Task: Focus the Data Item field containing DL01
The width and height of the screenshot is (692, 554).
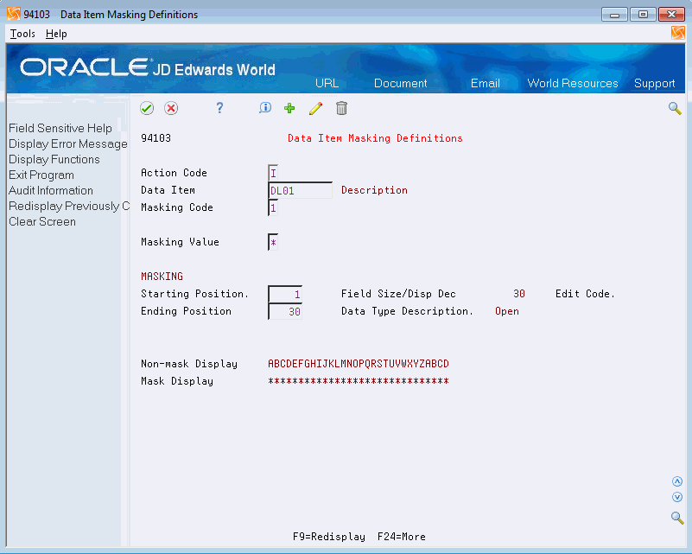Action: point(300,191)
